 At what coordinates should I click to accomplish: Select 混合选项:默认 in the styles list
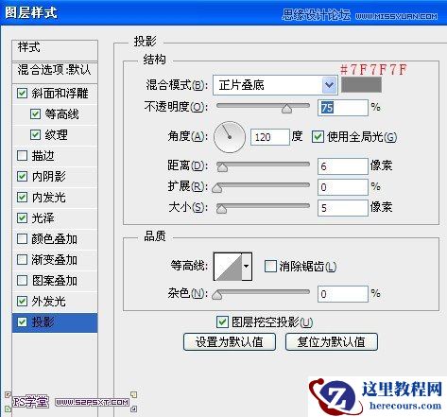pyautogui.click(x=55, y=73)
